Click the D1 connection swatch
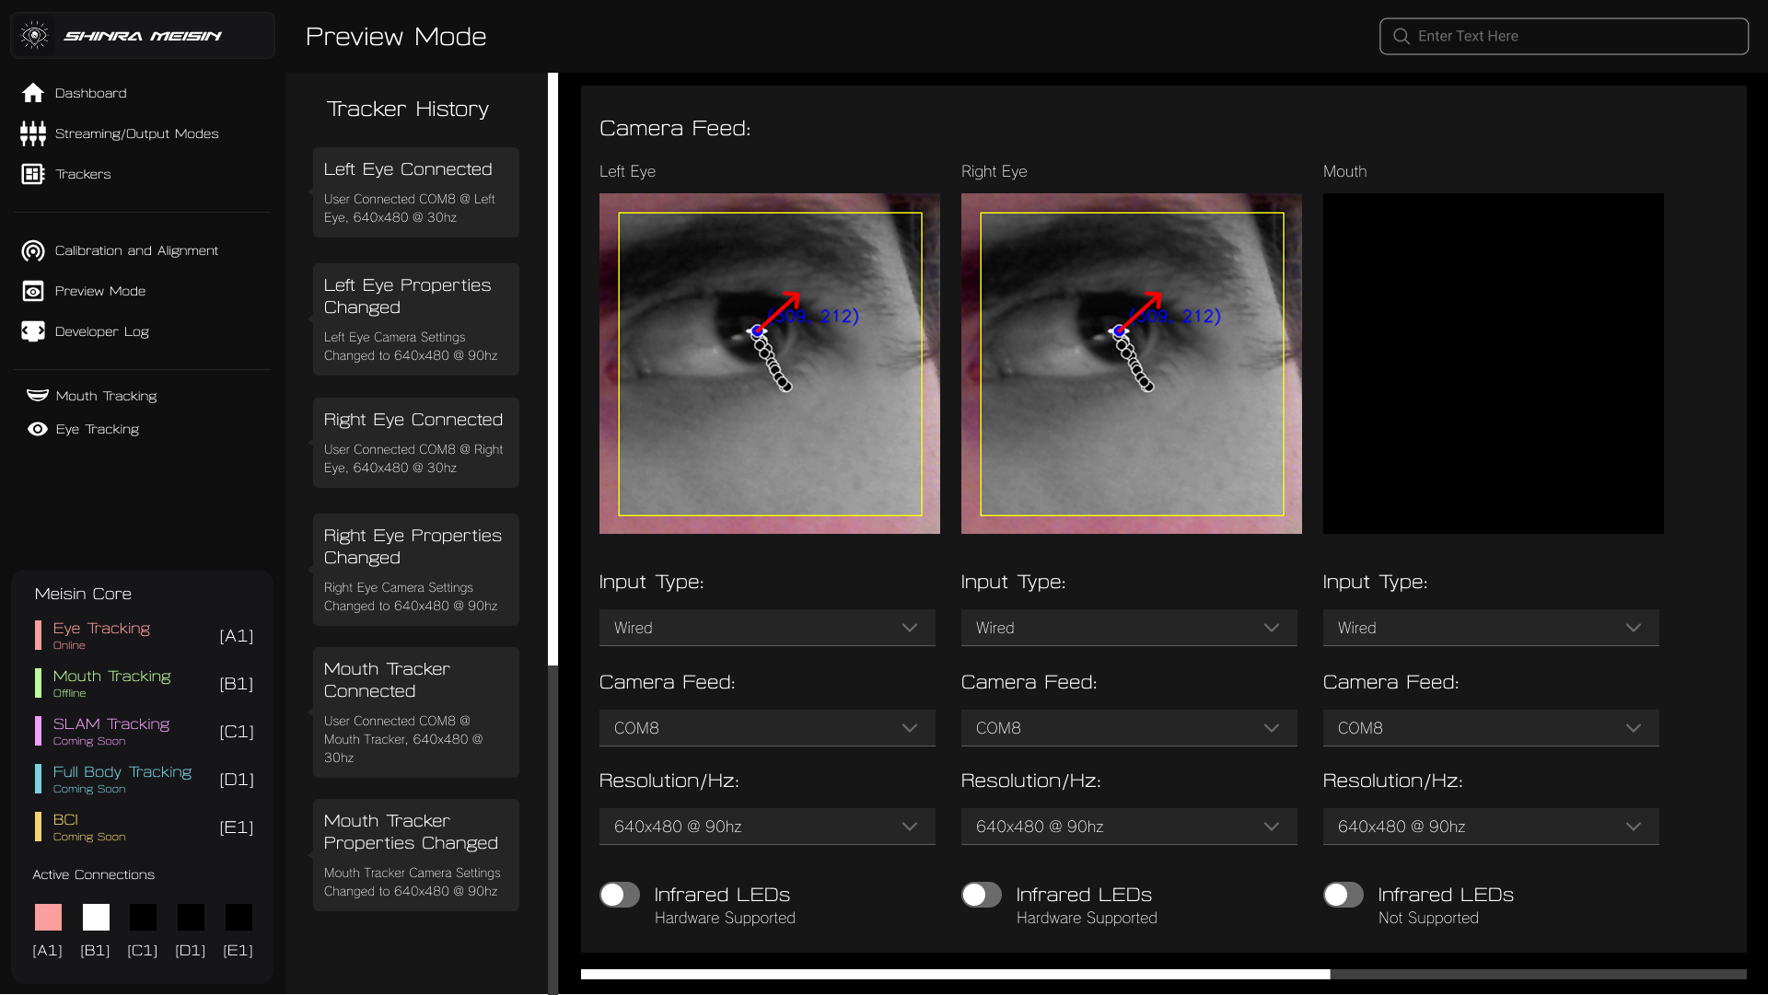The width and height of the screenshot is (1768, 995). pos(191,917)
